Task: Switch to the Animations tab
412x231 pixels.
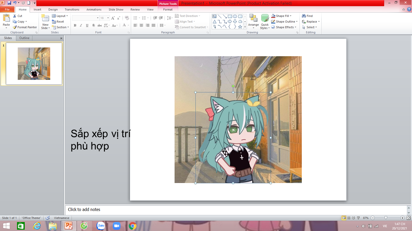Action: pos(94,9)
